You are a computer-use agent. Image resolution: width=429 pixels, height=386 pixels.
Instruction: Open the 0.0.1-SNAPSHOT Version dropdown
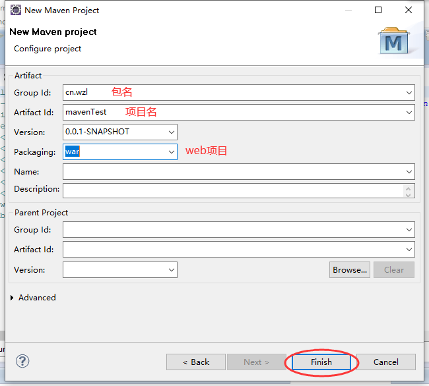pos(172,132)
